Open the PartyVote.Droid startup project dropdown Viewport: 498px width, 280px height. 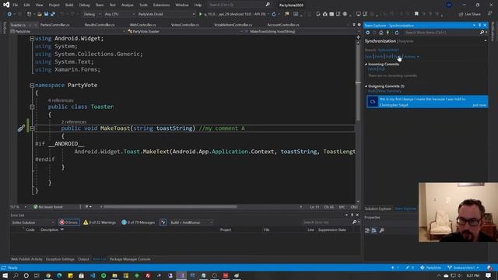tap(166, 14)
